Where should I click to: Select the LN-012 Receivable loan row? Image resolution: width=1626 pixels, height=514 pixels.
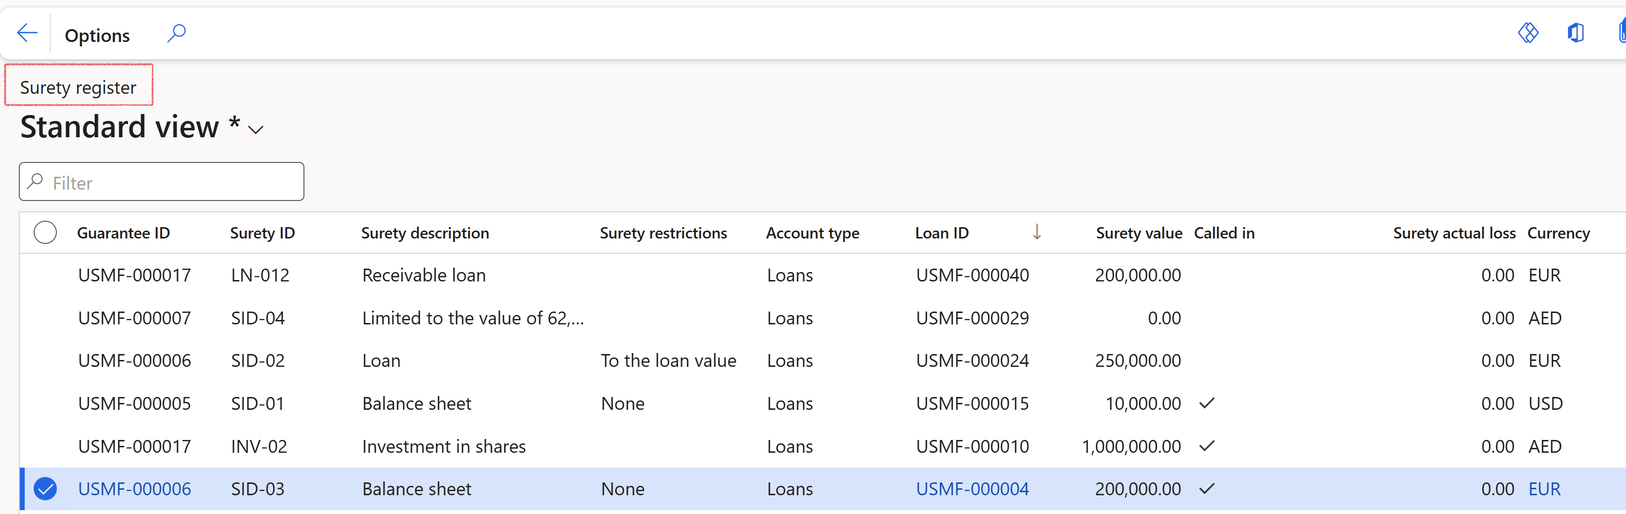coord(423,276)
